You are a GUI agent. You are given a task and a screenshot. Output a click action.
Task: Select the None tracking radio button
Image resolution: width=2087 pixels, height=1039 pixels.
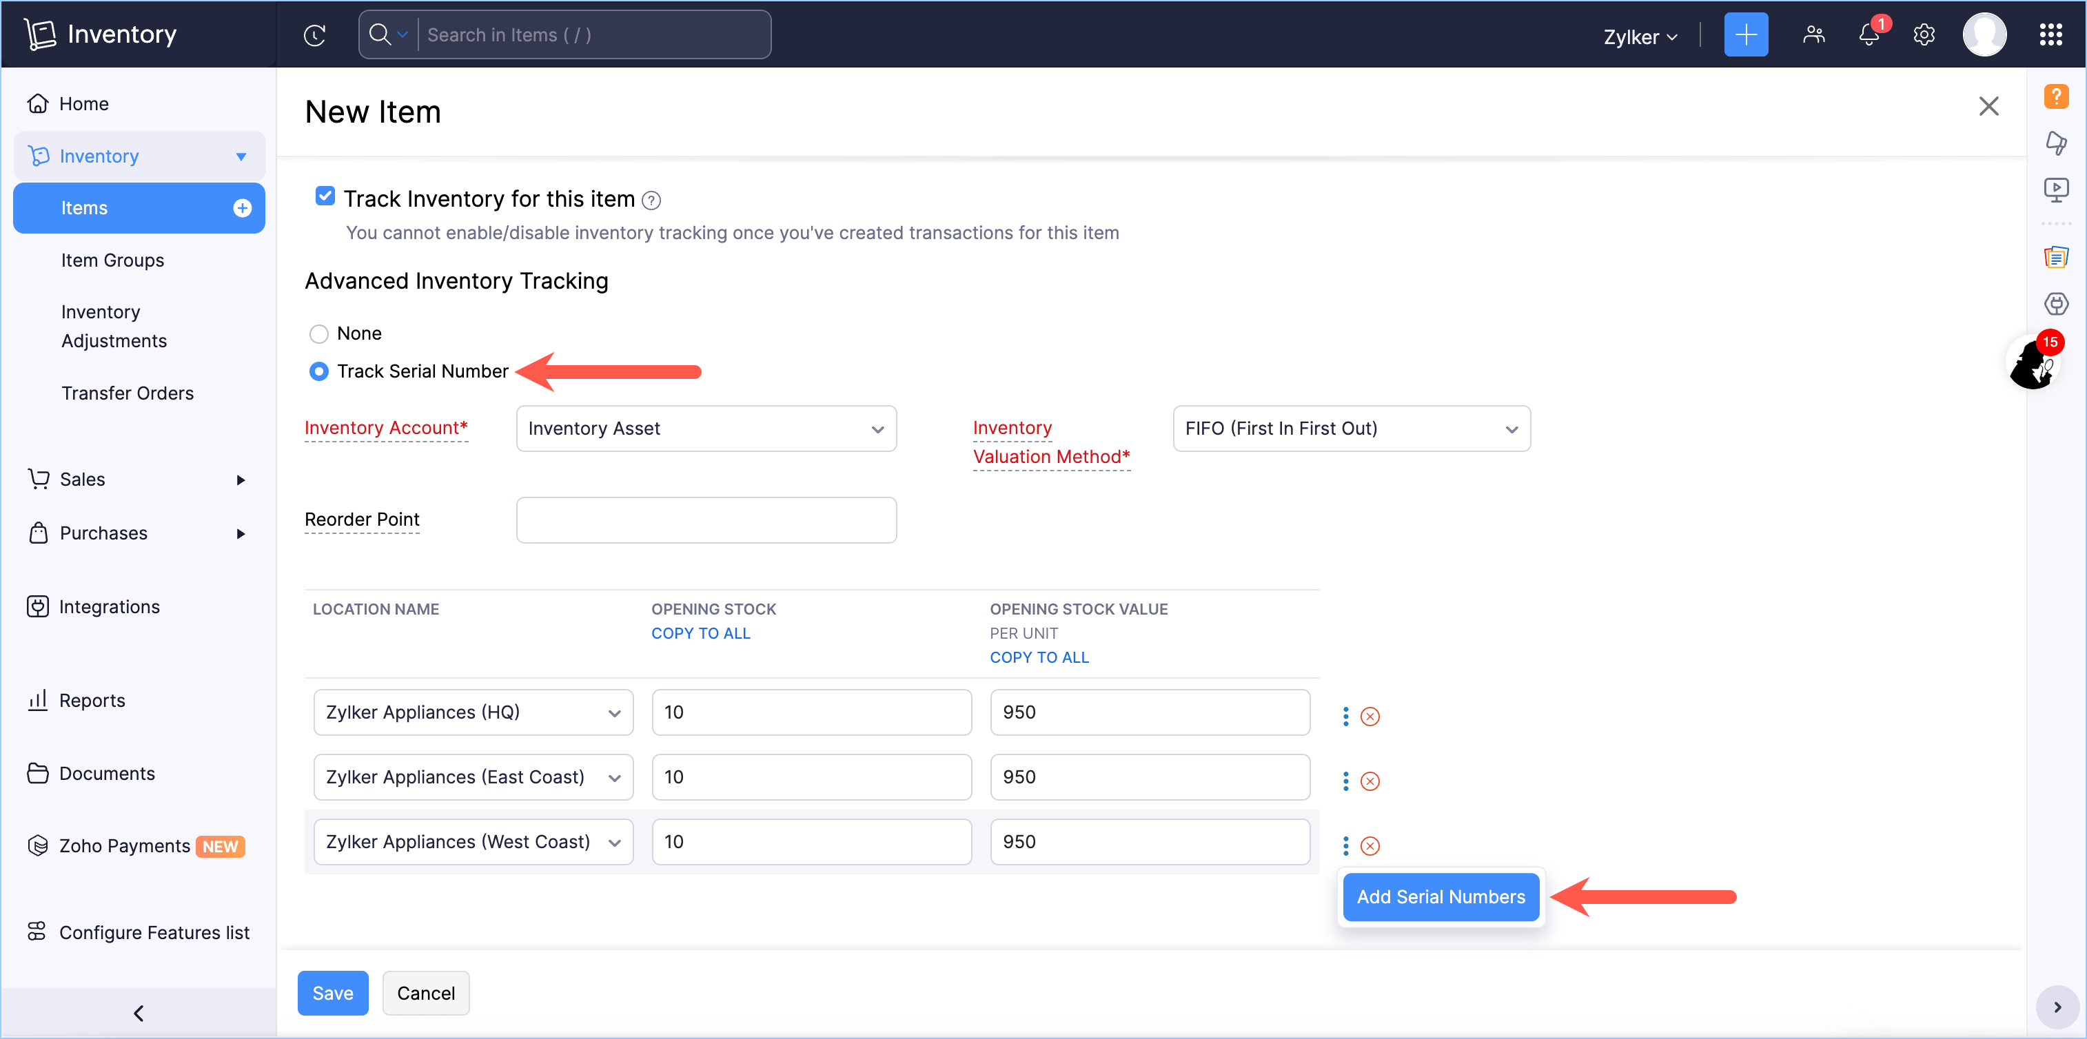(318, 333)
